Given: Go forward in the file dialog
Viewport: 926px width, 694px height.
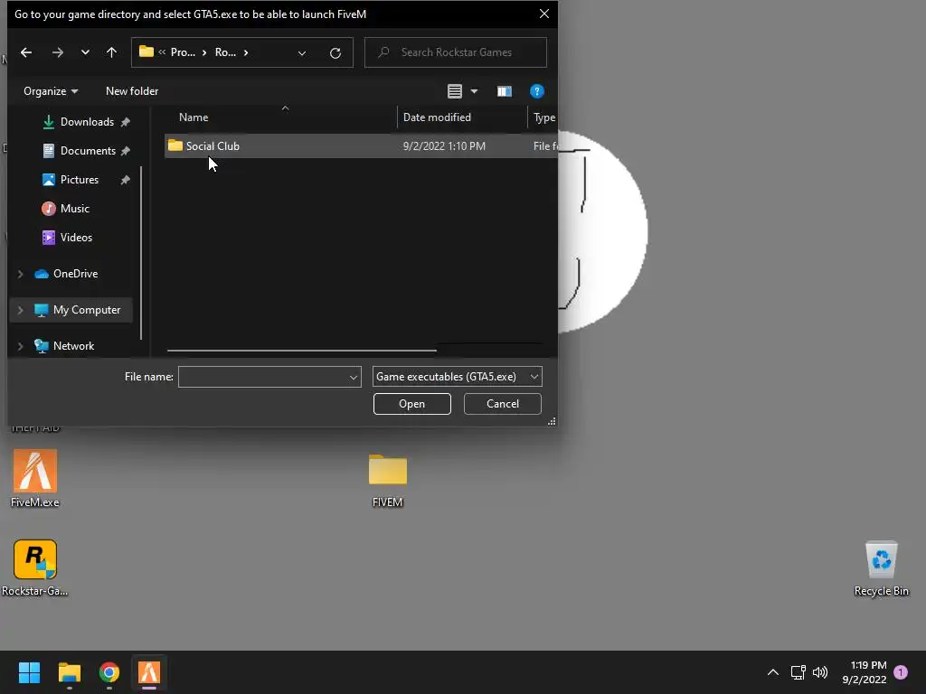Looking at the screenshot, I should click(57, 52).
